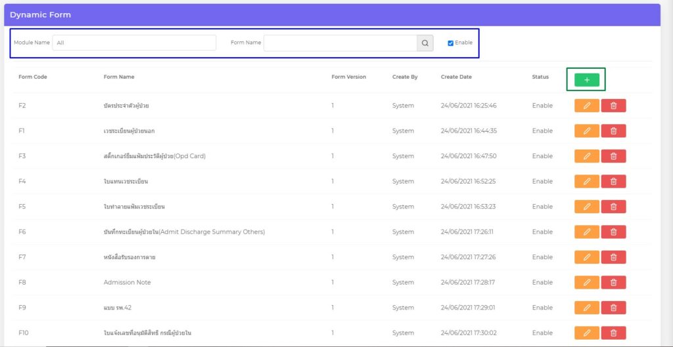Open edit for form F10

[586, 333]
